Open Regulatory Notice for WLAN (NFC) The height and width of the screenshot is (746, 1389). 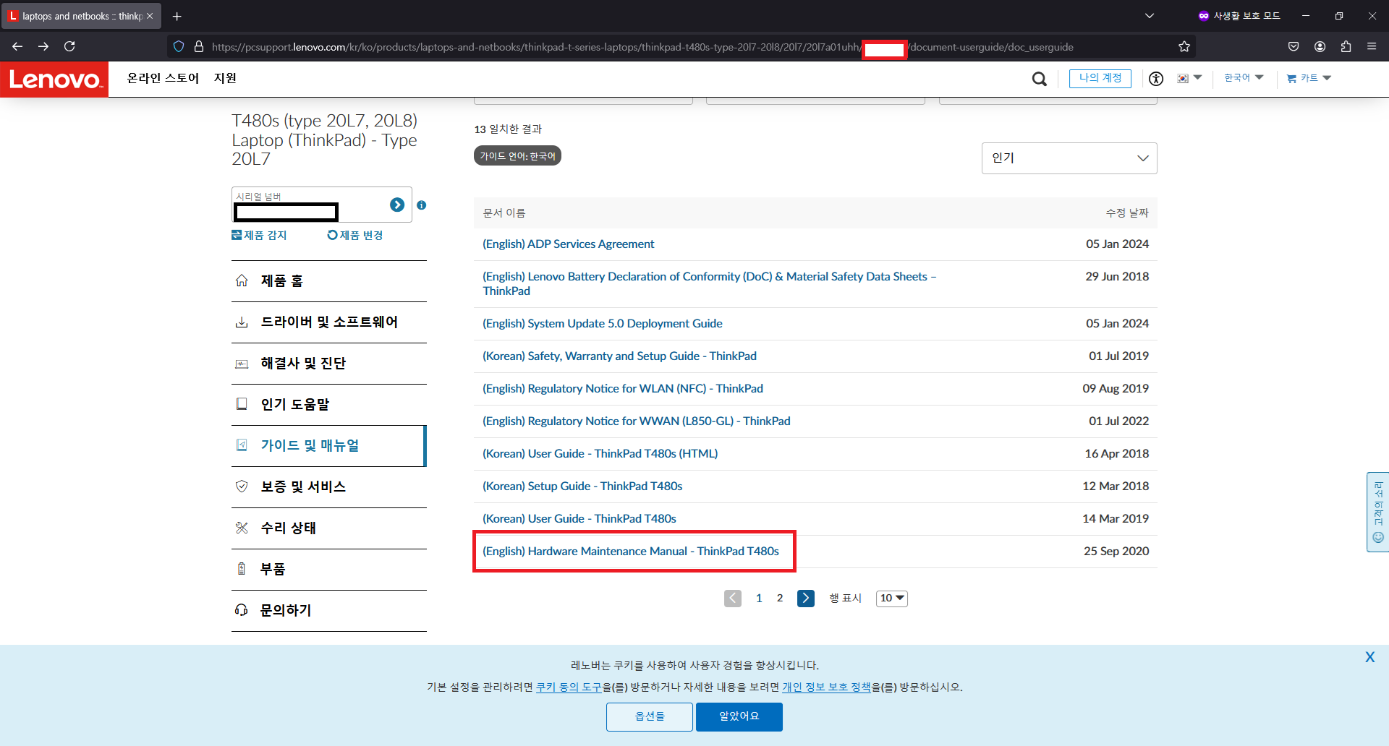point(623,389)
